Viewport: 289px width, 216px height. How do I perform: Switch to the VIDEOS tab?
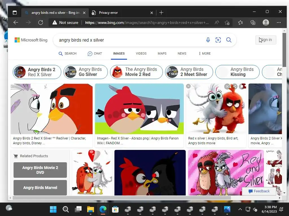coord(141,53)
